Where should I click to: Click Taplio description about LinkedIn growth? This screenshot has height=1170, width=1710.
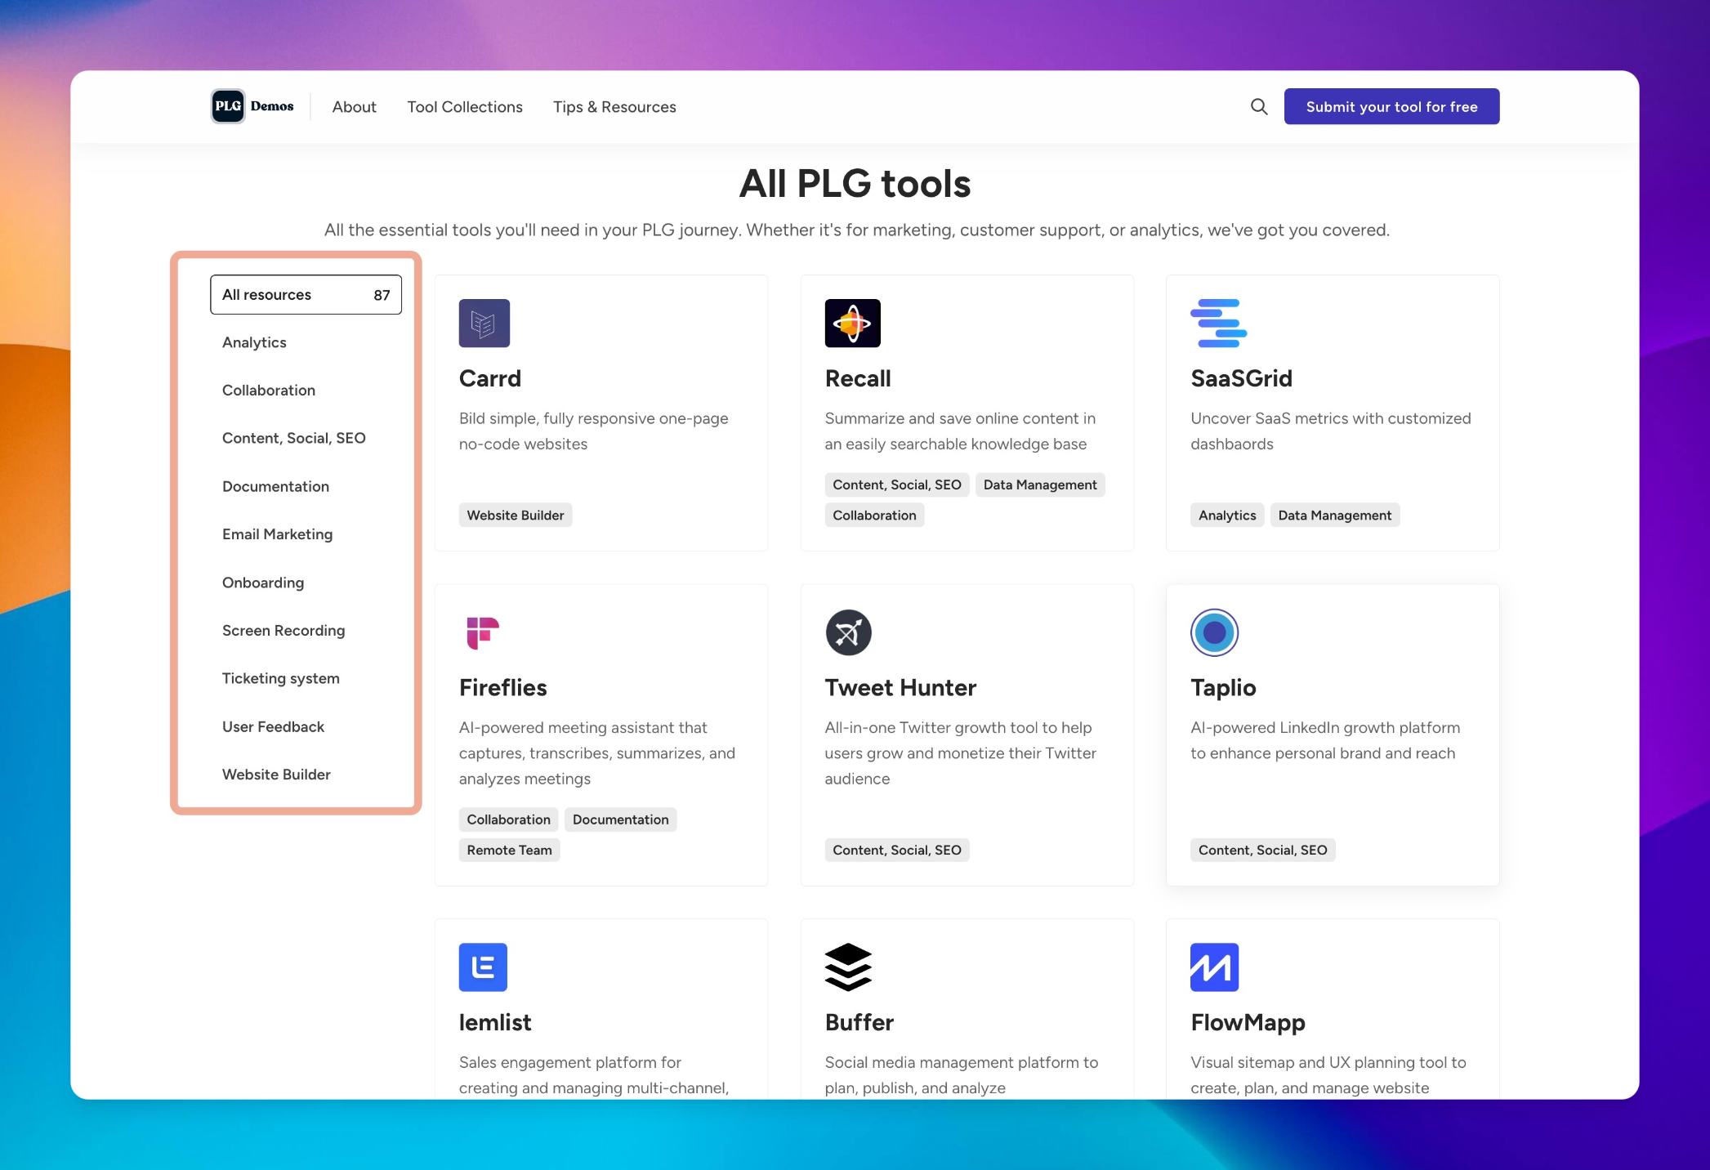pyautogui.click(x=1325, y=740)
